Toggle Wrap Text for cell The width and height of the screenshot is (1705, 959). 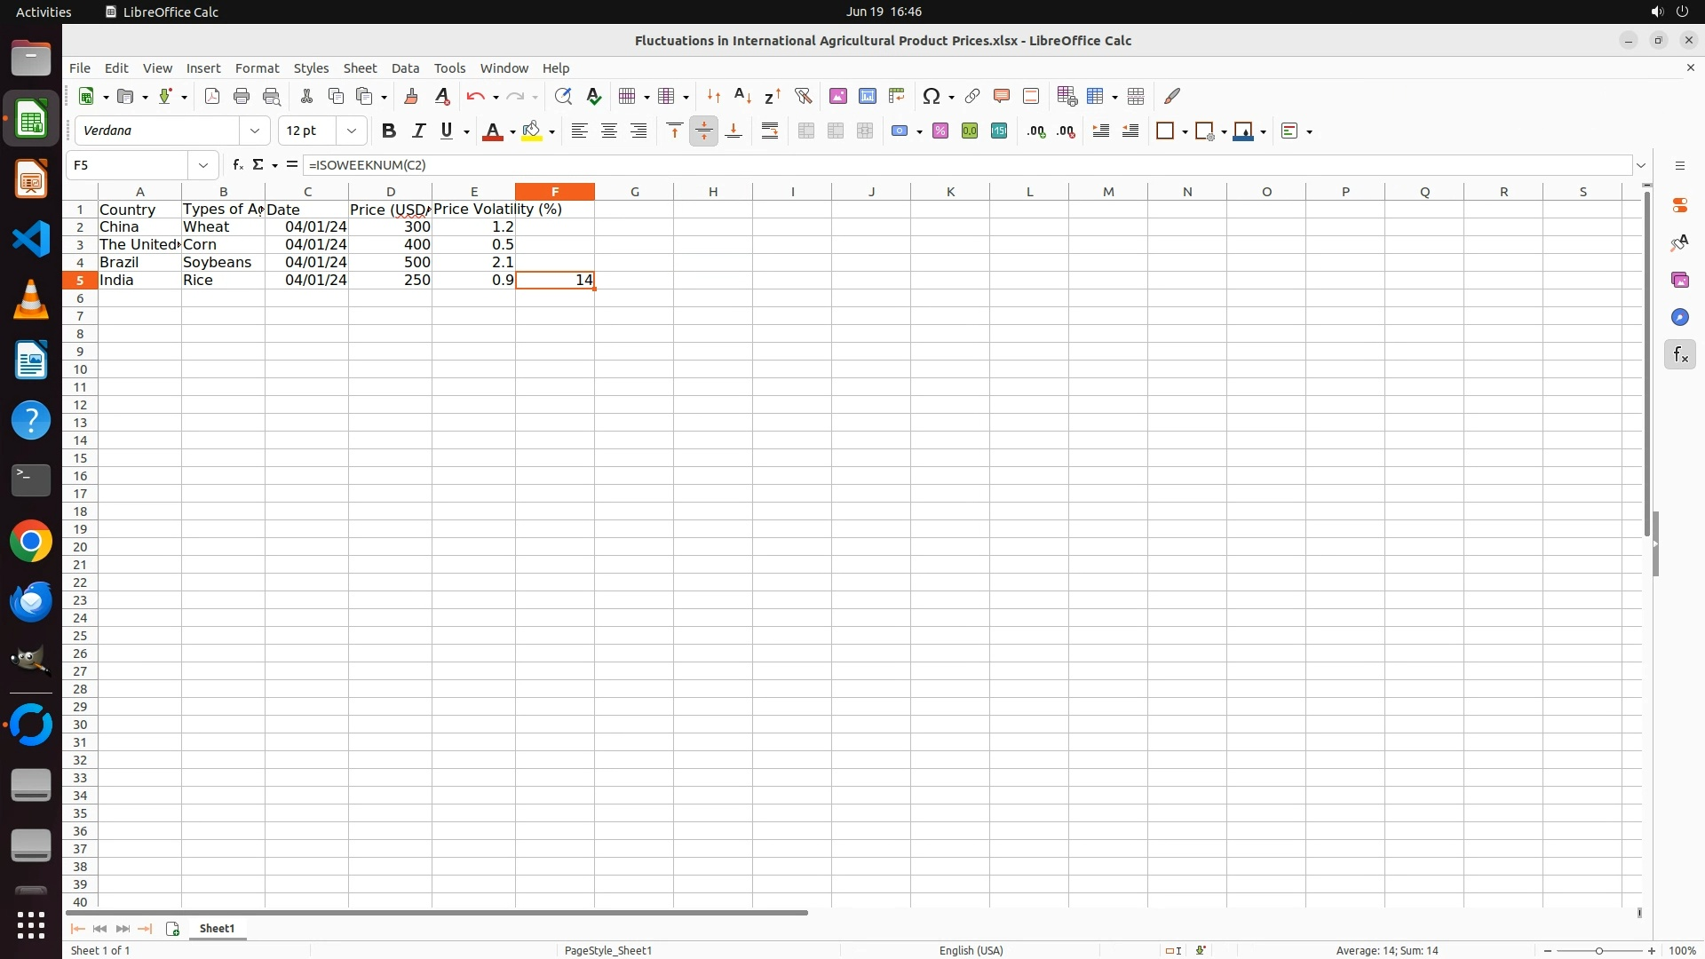[x=770, y=131]
